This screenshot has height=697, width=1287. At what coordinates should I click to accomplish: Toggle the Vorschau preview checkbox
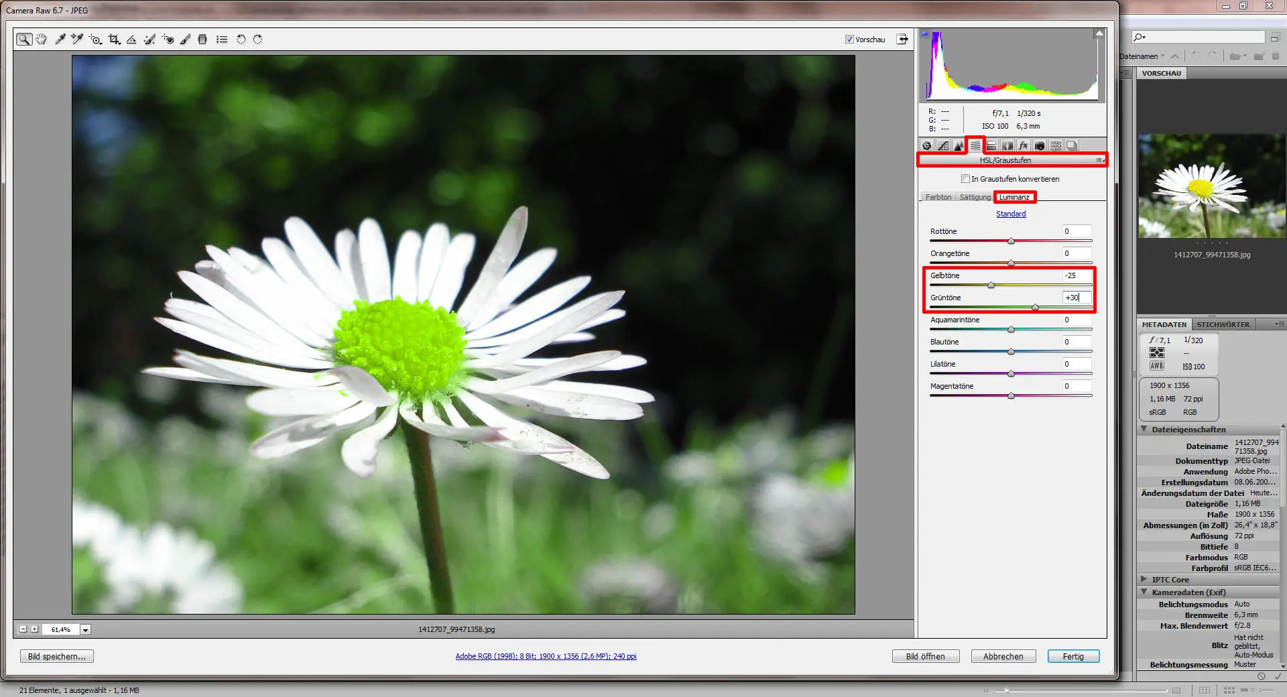[x=849, y=39]
